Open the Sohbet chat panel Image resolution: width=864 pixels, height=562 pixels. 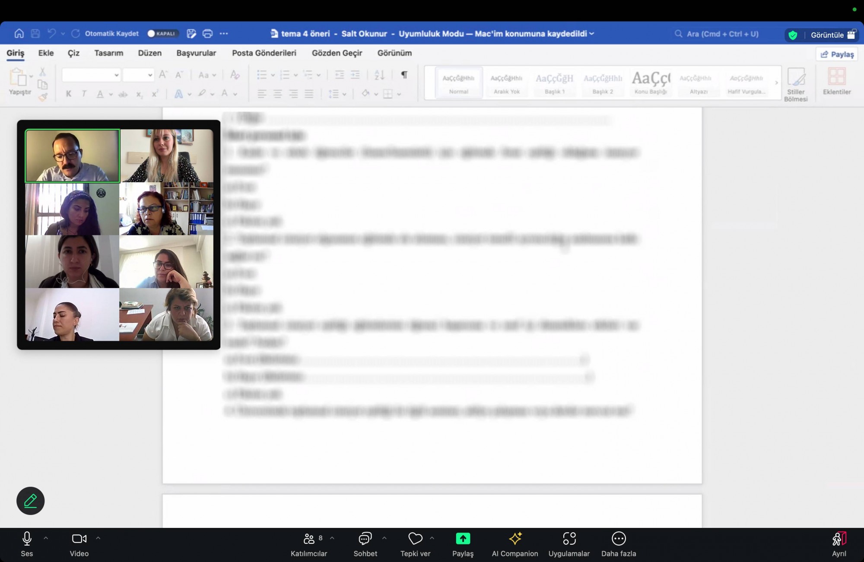tap(365, 544)
